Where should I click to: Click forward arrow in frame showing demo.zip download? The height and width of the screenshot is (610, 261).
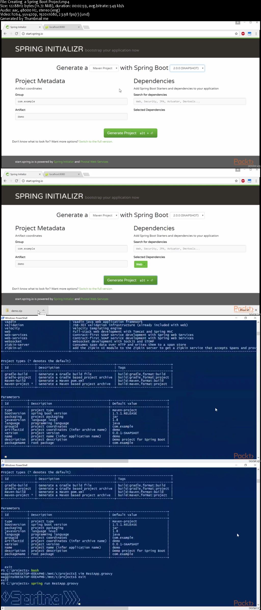[x=11, y=181]
